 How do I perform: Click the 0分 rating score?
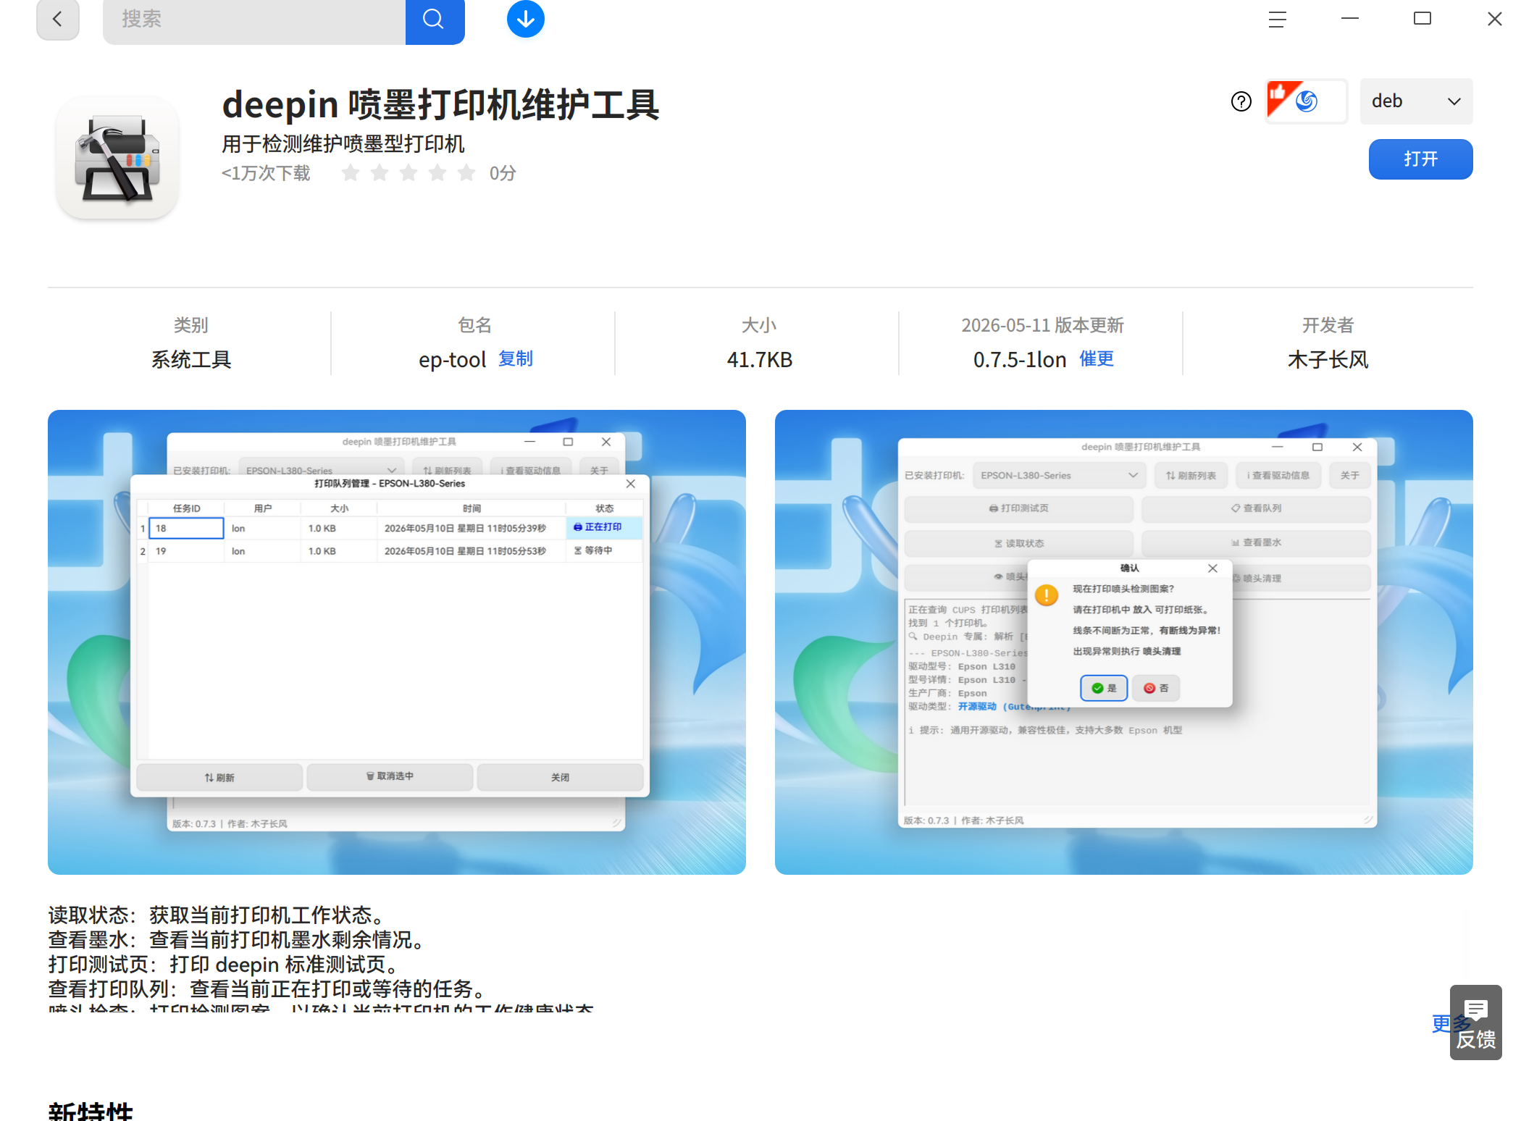(503, 173)
